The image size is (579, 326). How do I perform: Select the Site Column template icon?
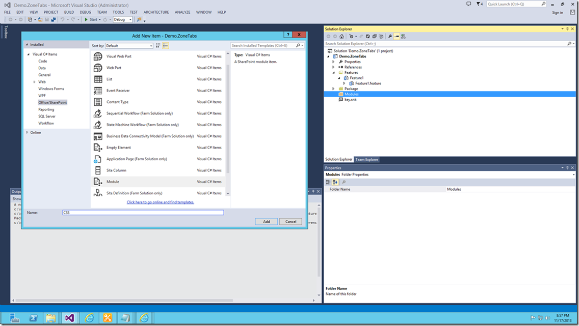pyautogui.click(x=98, y=170)
